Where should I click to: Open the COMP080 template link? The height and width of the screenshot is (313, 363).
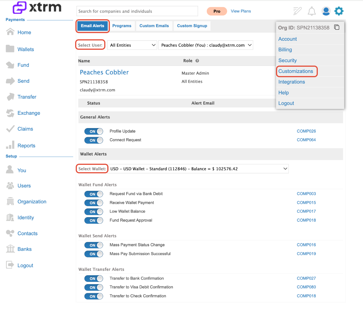click(306, 287)
